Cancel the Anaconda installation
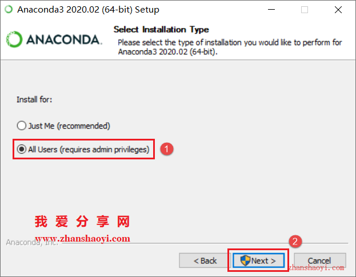Viewport: 356px width, 277px height. click(x=320, y=260)
